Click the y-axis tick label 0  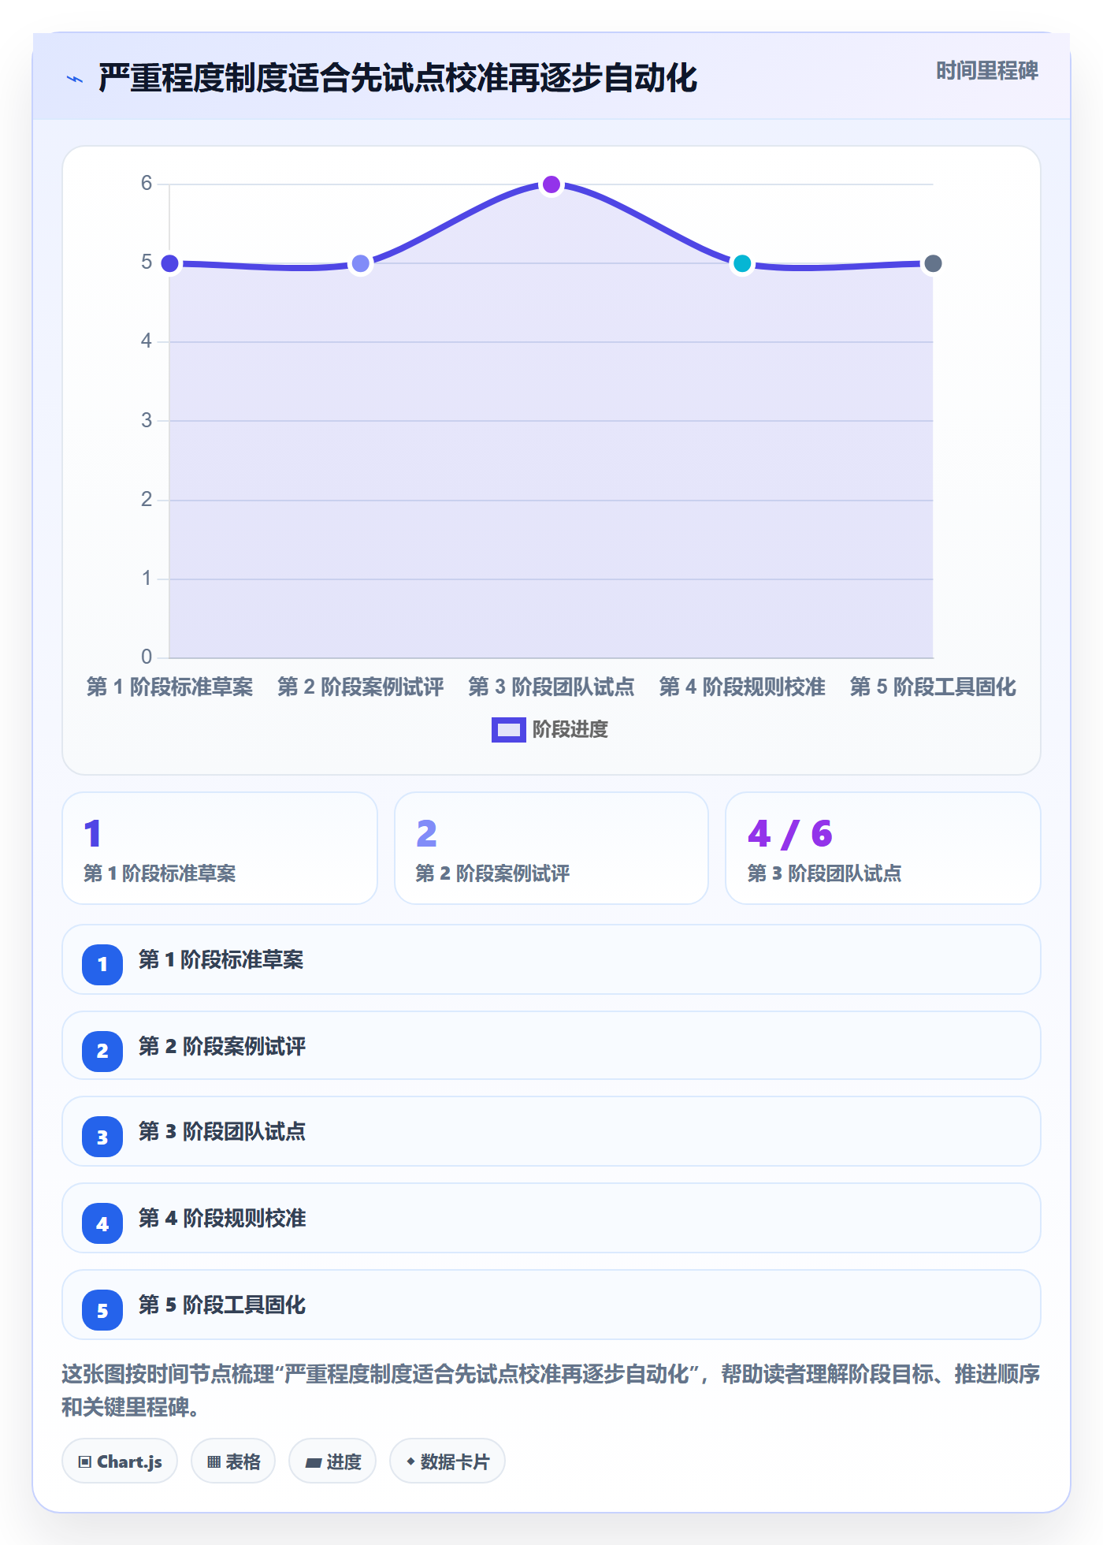pyautogui.click(x=147, y=657)
